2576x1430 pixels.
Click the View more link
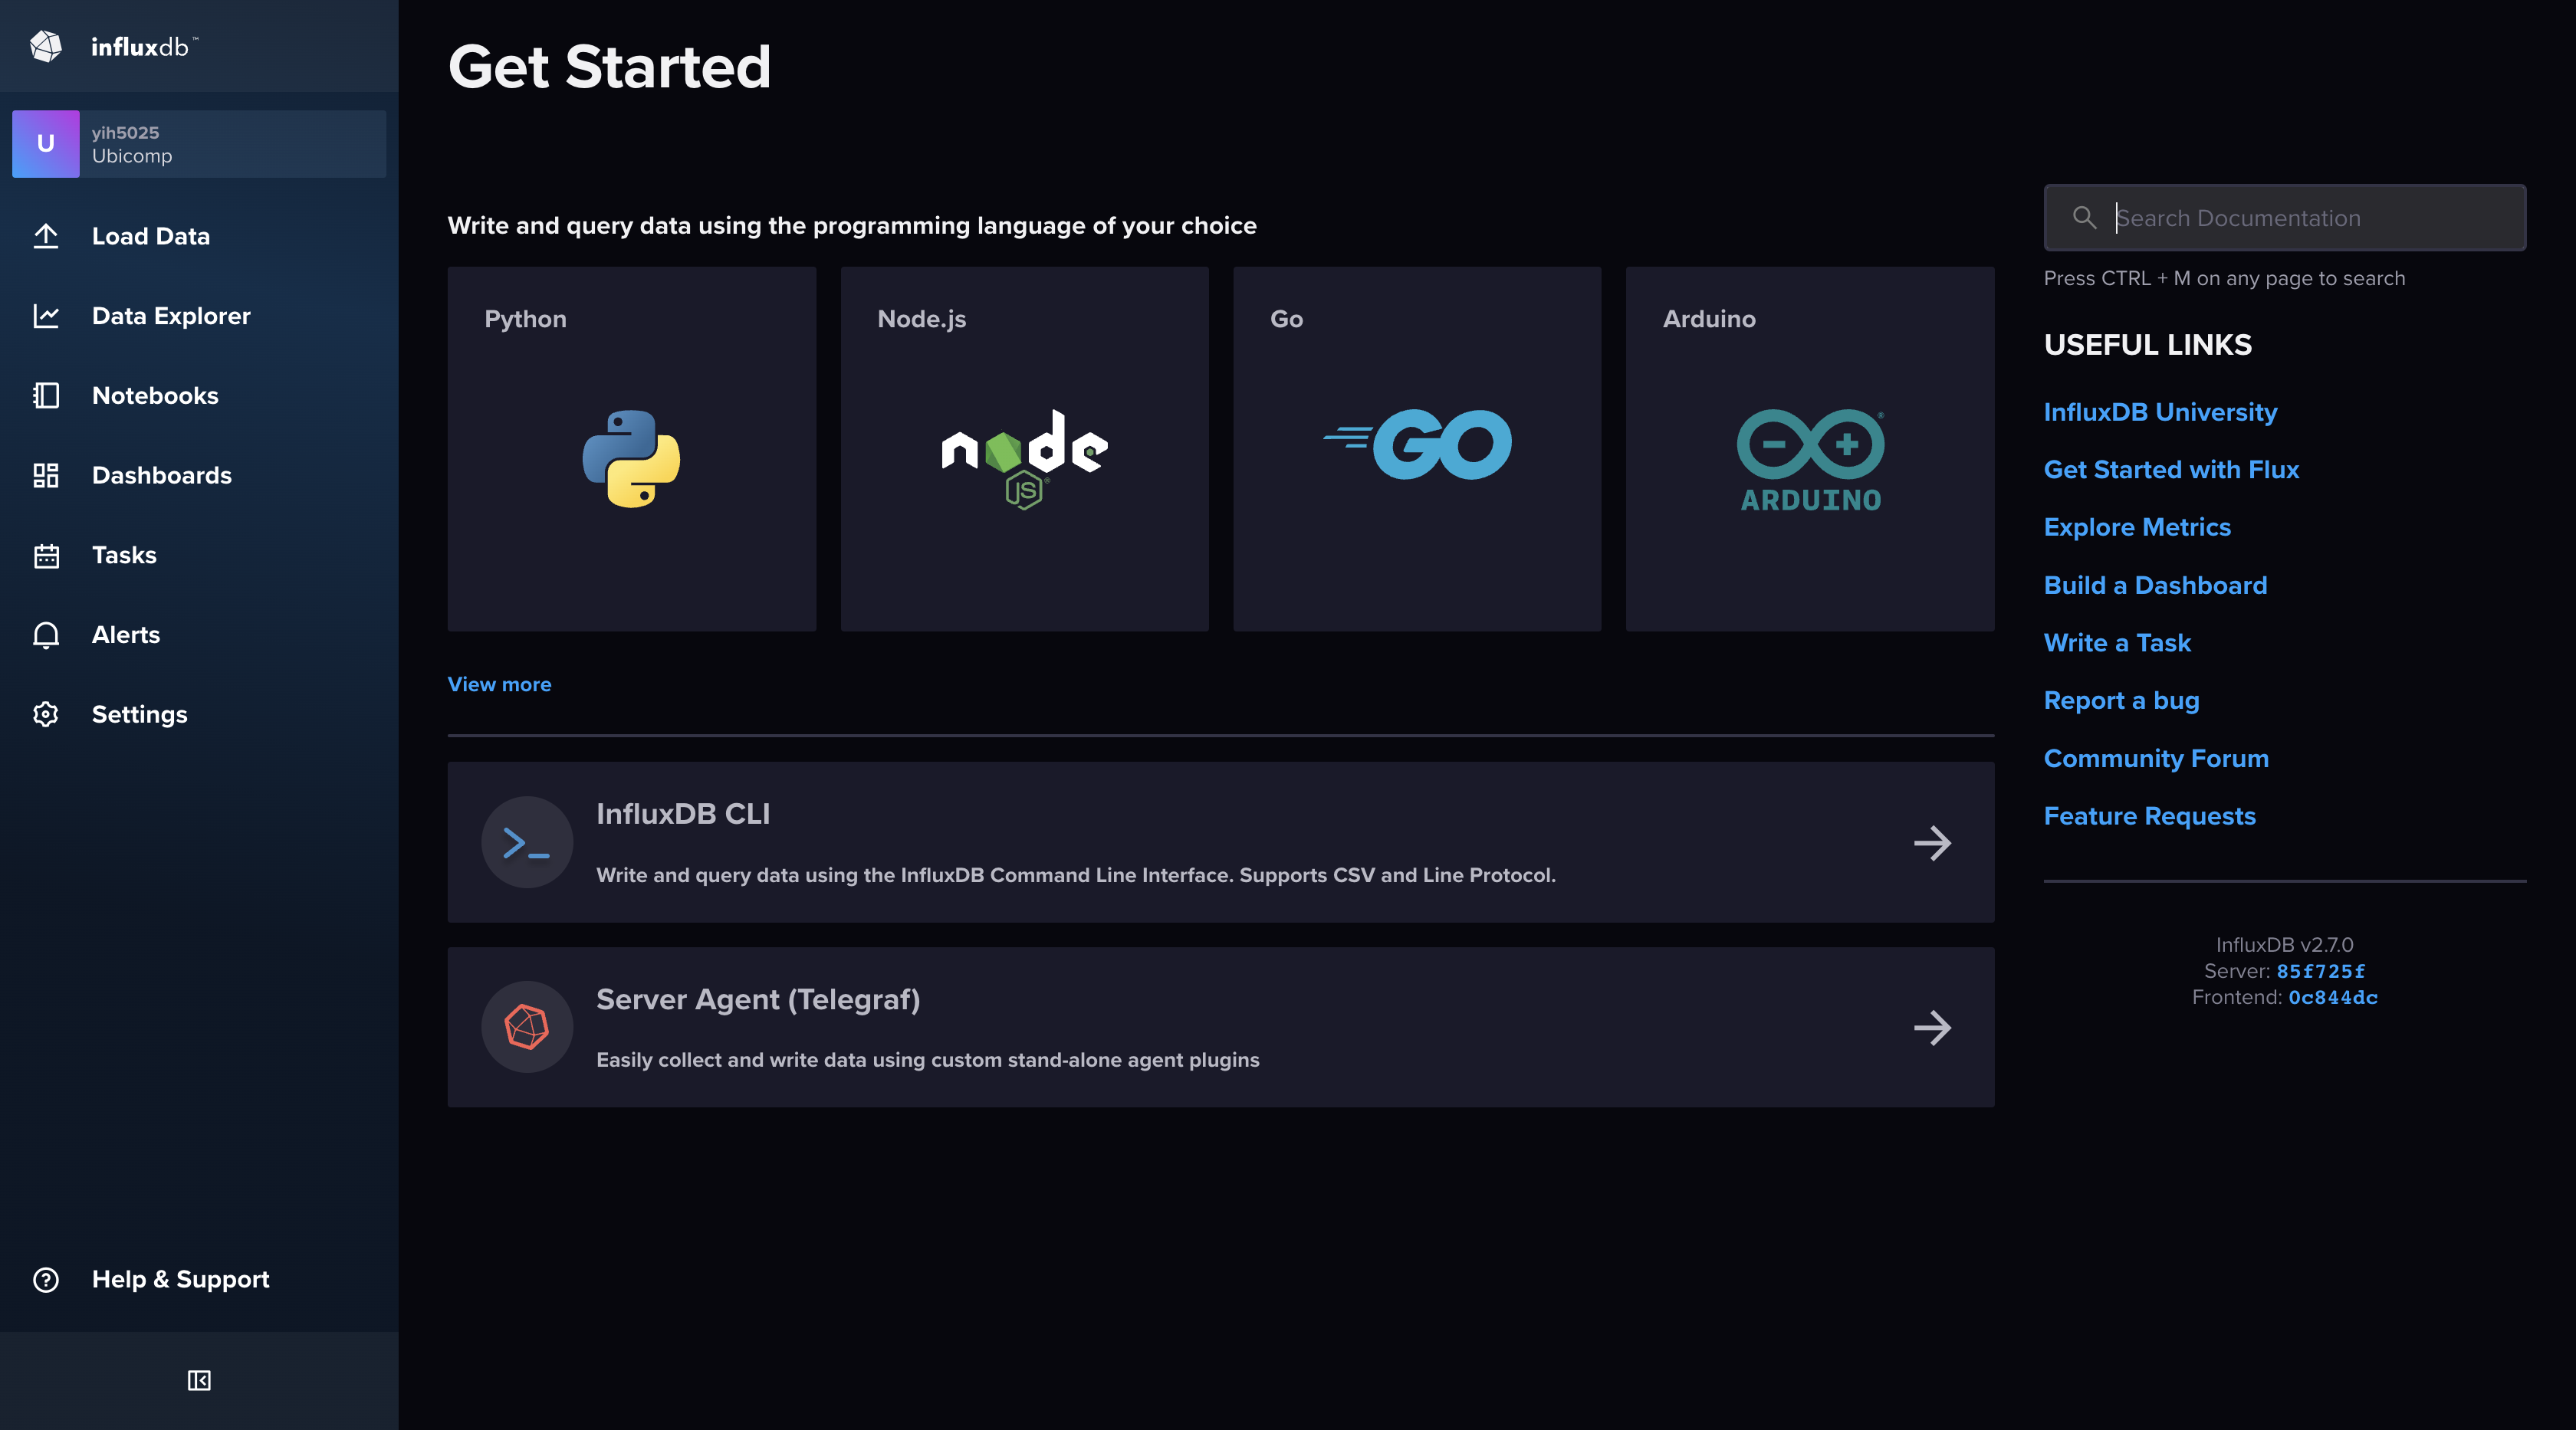point(499,684)
